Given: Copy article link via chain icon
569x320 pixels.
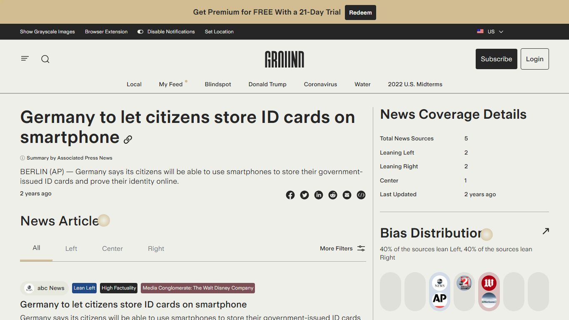Looking at the screenshot, I should (128, 140).
